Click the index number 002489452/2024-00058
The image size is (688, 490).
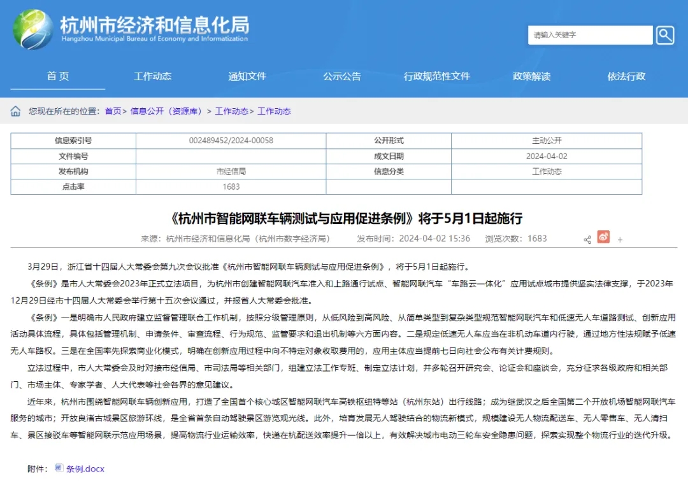point(231,141)
